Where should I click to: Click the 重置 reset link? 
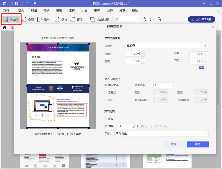[201, 67]
